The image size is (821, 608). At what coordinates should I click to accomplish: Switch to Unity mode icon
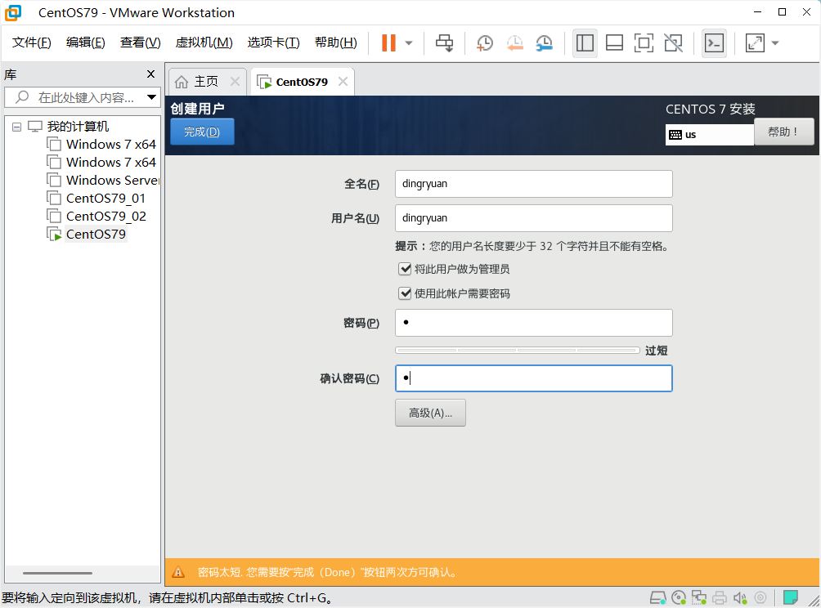coord(673,43)
